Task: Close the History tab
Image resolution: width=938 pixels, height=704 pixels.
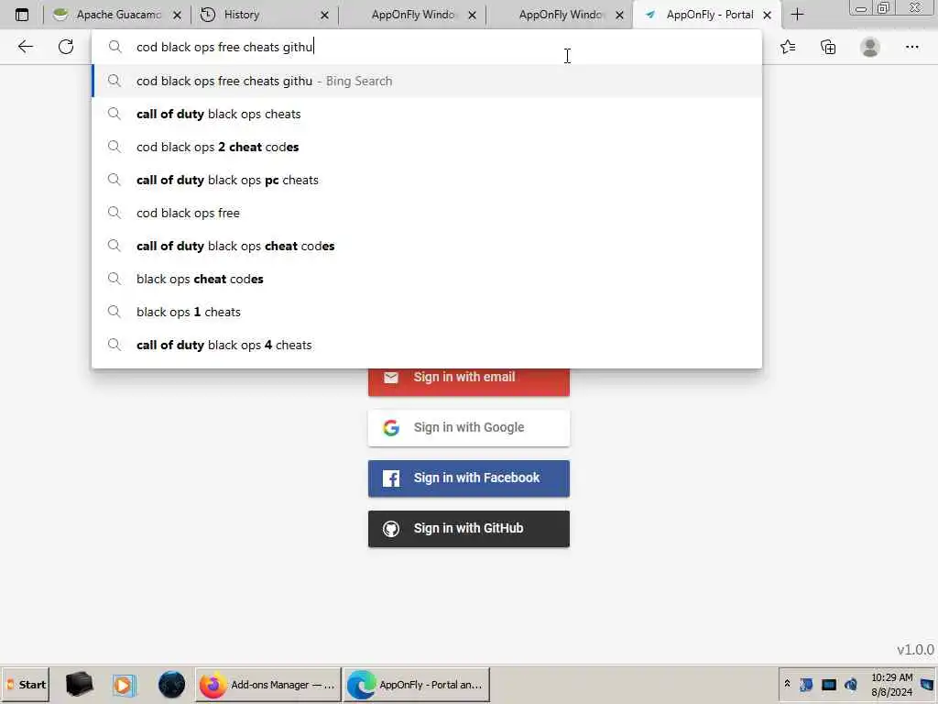Action: [x=324, y=16]
